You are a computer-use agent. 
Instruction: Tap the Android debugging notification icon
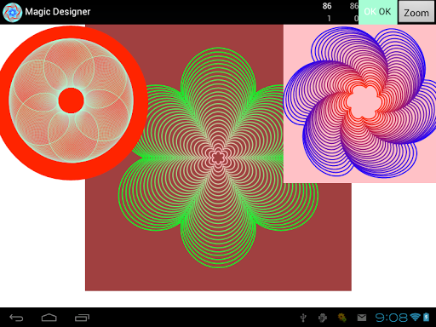pos(323,318)
